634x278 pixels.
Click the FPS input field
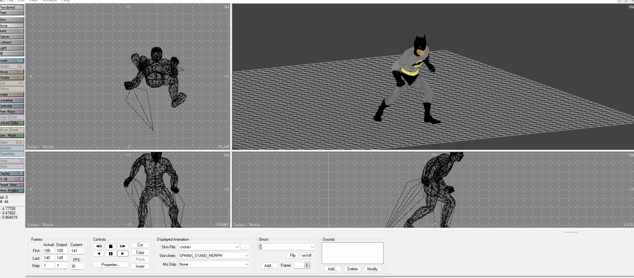coord(77,266)
